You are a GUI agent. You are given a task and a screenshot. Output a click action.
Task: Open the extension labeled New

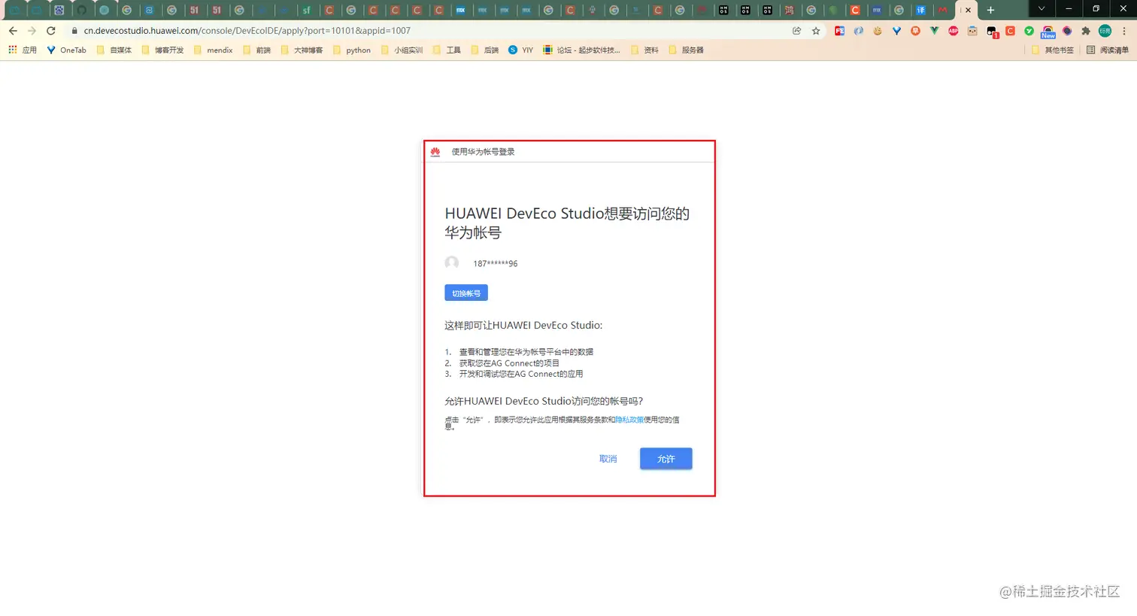(1048, 32)
